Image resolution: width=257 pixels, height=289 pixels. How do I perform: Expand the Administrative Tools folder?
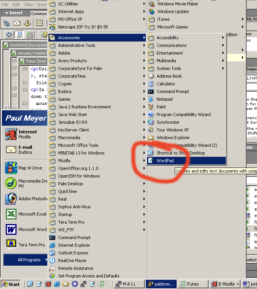click(97, 45)
